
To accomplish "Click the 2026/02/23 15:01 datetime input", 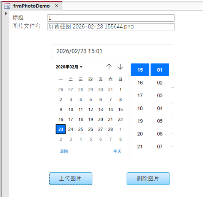I will 113,51.
